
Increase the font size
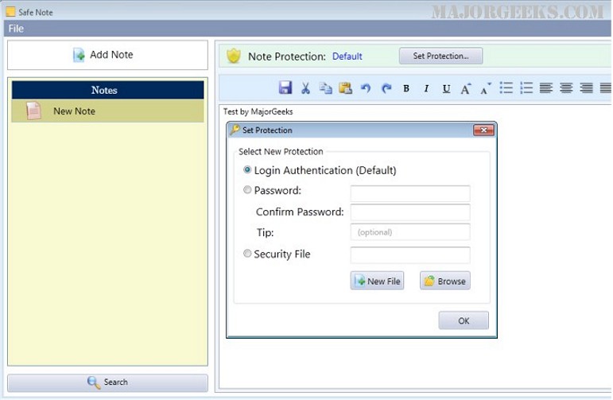(466, 89)
